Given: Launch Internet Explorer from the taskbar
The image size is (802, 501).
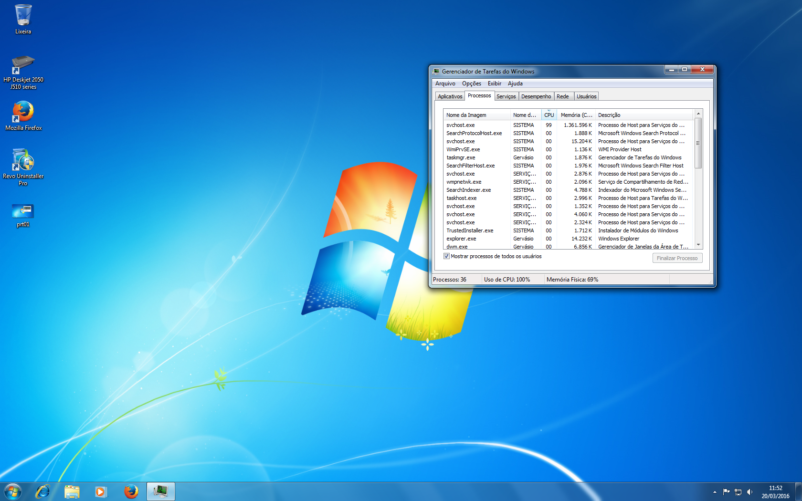Looking at the screenshot, I should coord(43,491).
